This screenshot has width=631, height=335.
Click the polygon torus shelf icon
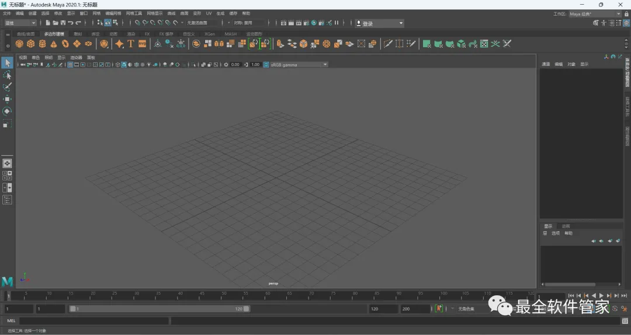[65, 44]
